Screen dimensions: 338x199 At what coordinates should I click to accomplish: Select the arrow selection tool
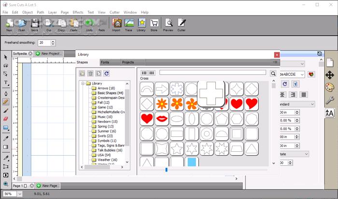[6, 57]
